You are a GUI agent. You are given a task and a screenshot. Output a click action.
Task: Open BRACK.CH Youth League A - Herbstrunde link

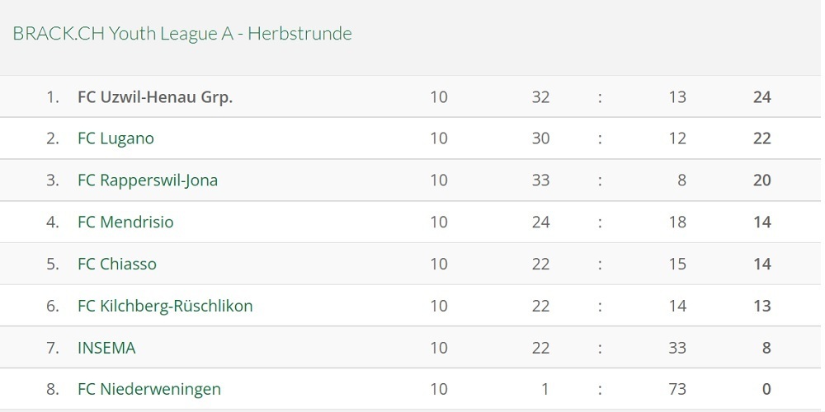(x=182, y=34)
